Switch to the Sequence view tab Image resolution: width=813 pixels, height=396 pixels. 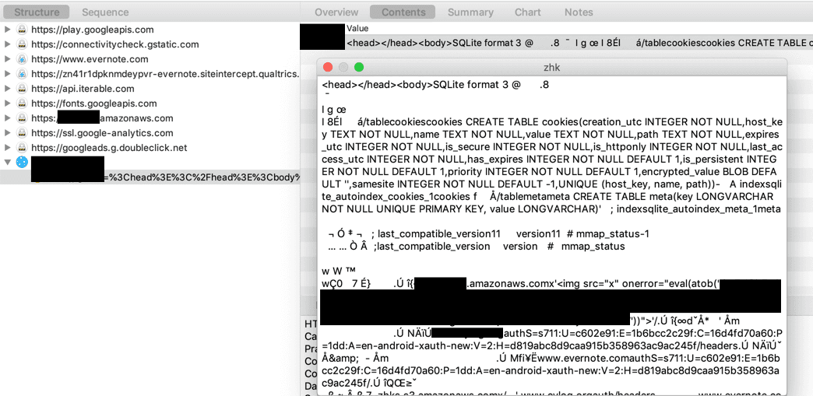(105, 12)
